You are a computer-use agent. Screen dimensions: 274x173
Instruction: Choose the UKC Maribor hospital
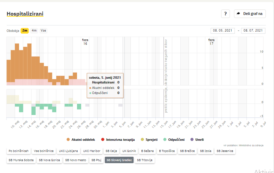[92, 151]
